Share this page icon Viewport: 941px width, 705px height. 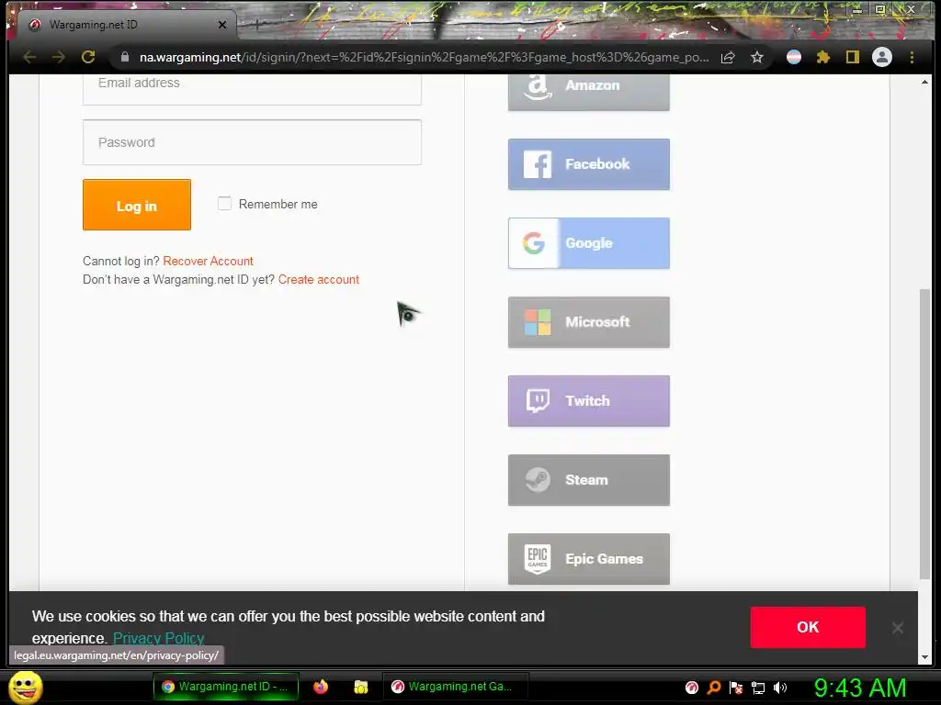[x=728, y=57]
